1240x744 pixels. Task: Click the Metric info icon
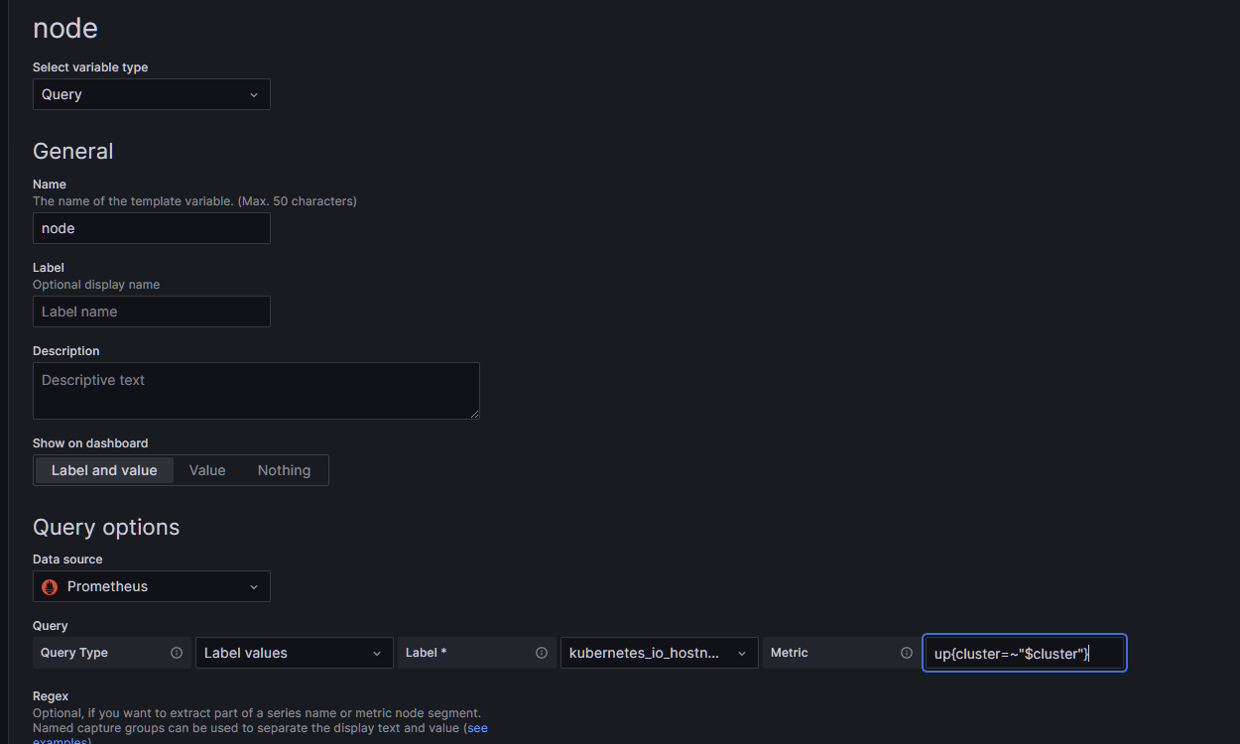click(x=907, y=653)
